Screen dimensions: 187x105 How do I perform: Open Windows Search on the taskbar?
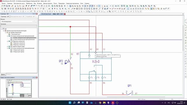point(74,103)
